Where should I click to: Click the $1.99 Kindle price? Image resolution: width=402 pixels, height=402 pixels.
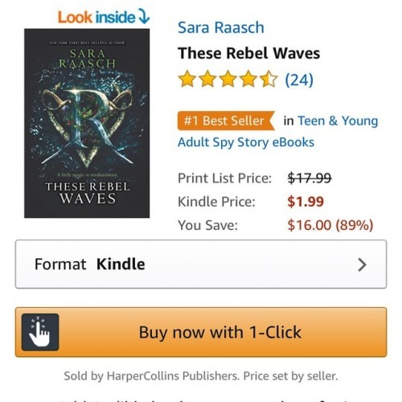(306, 202)
